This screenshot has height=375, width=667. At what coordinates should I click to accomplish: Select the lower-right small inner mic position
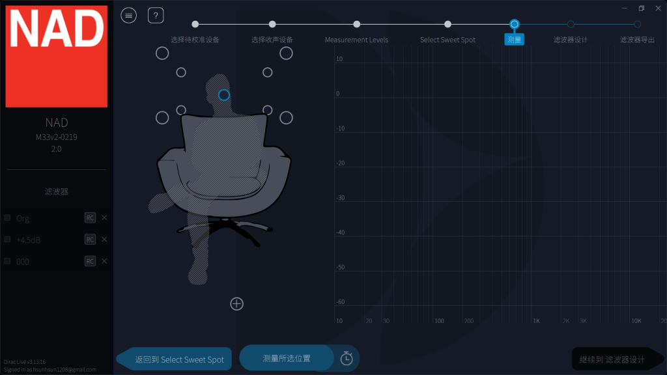tap(267, 110)
